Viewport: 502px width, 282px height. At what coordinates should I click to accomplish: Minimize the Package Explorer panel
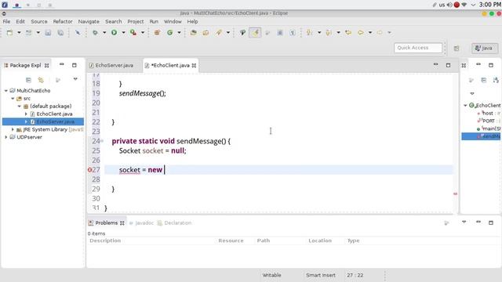(x=61, y=65)
